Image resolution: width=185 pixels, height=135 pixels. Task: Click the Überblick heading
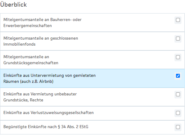point(14,5)
